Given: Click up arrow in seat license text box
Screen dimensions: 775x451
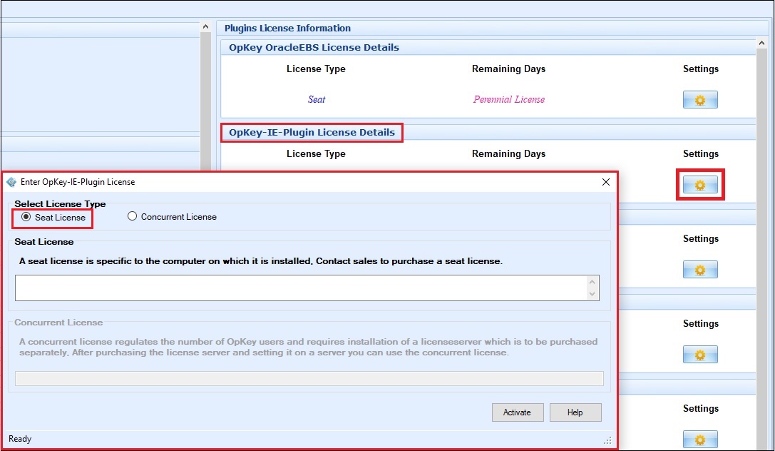Looking at the screenshot, I should point(592,283).
